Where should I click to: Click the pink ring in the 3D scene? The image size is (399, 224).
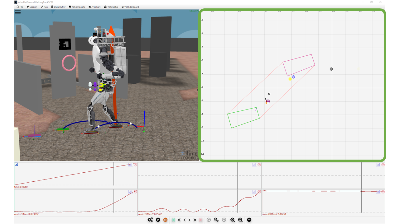[69, 63]
